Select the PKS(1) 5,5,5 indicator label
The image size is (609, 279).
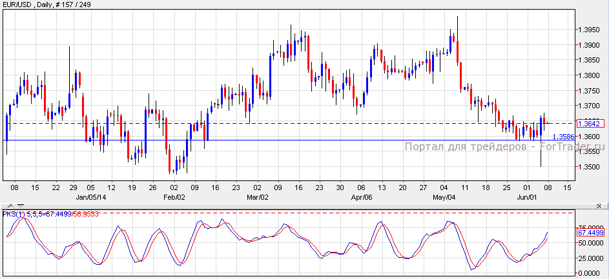point(27,213)
